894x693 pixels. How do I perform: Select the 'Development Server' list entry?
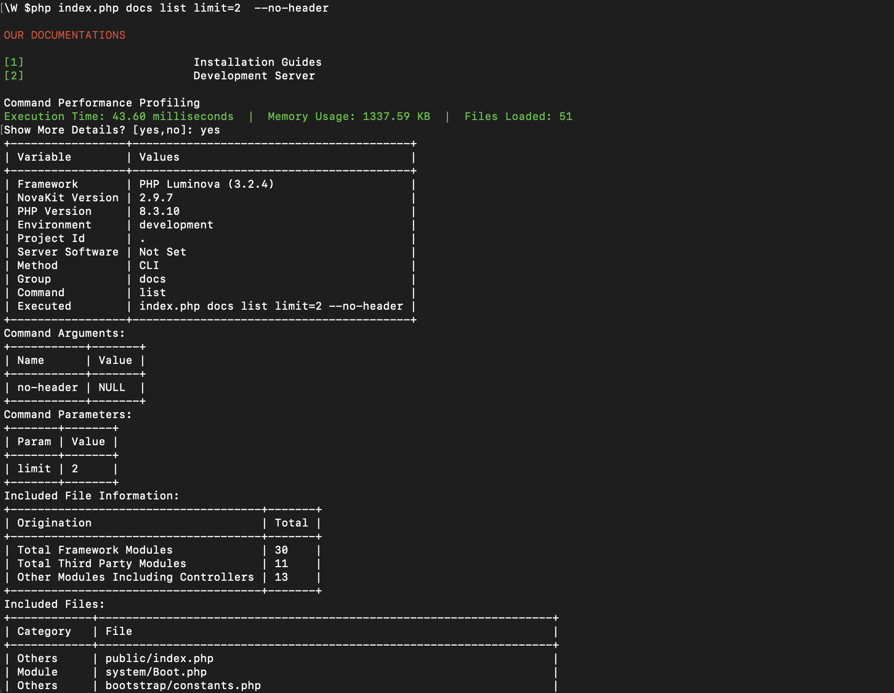(x=254, y=76)
